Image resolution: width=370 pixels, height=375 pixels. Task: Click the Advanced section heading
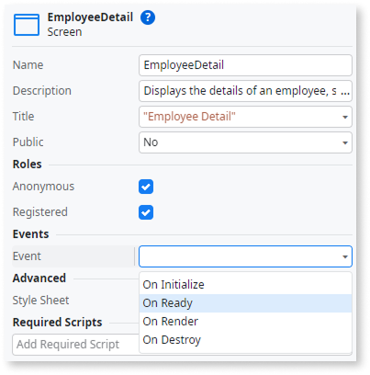39,278
